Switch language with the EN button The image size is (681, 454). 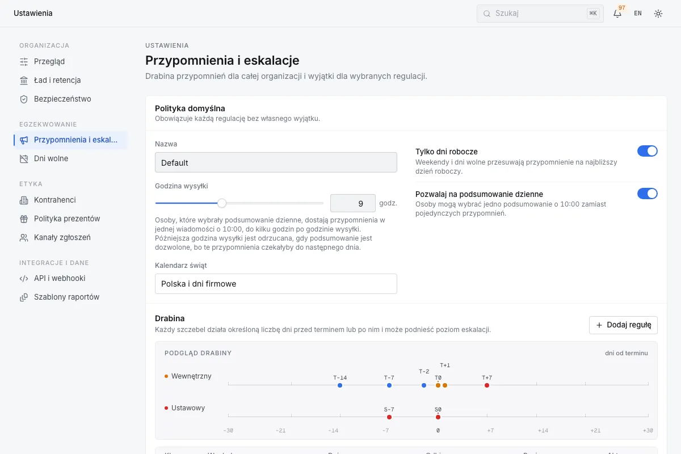638,13
